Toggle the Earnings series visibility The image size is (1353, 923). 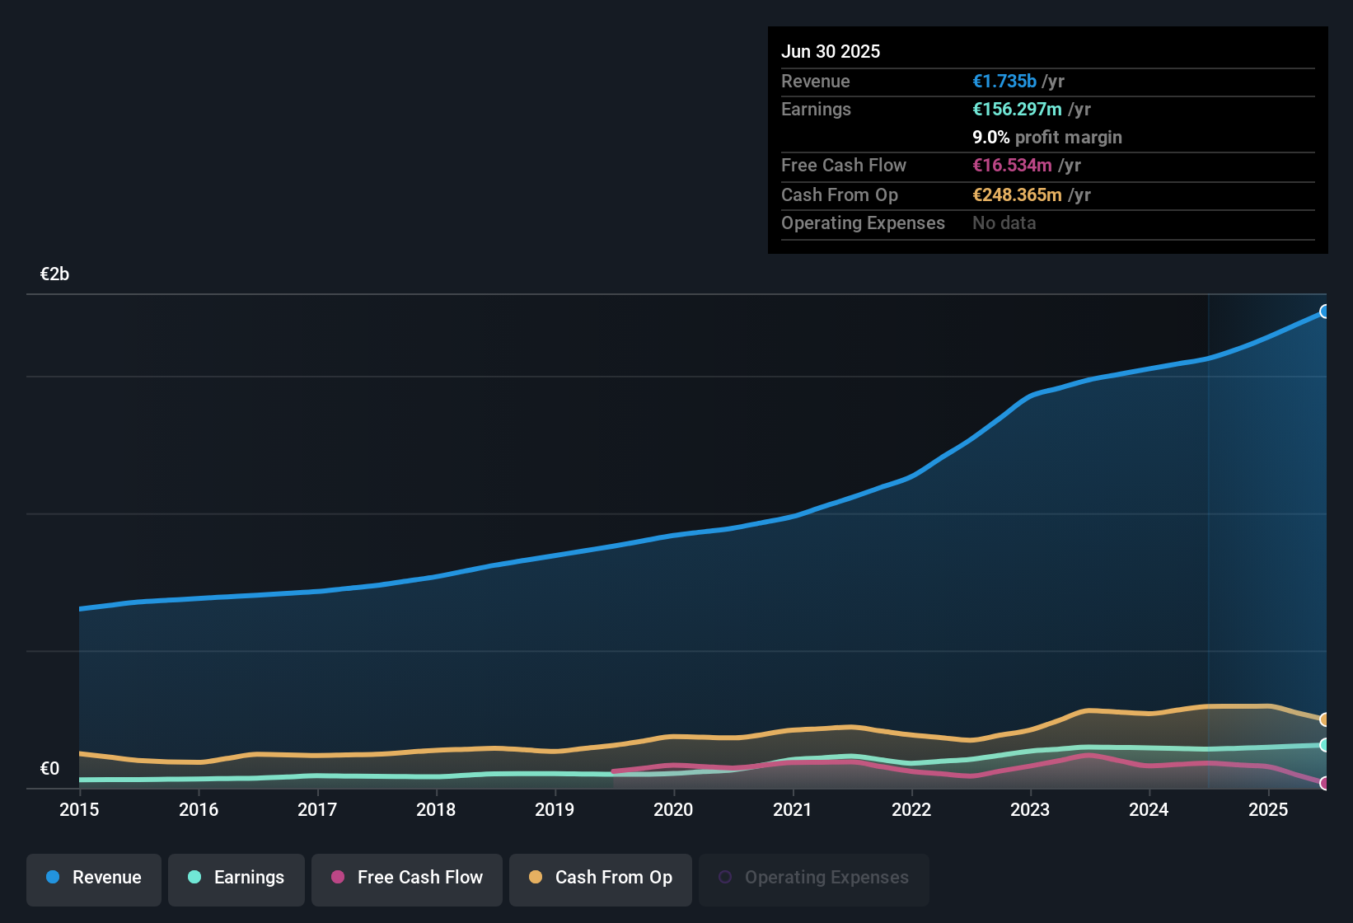click(236, 878)
